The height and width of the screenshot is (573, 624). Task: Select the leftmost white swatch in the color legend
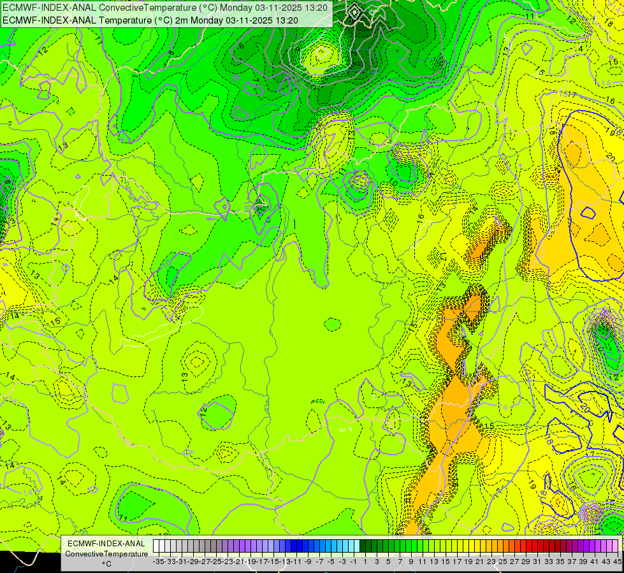(156, 546)
